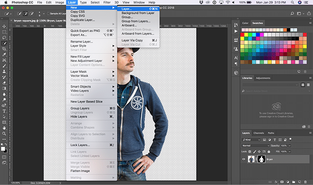The height and width of the screenshot is (185, 313).
Task: Select the Eraser tool
Action: pyautogui.click(x=4, y=83)
